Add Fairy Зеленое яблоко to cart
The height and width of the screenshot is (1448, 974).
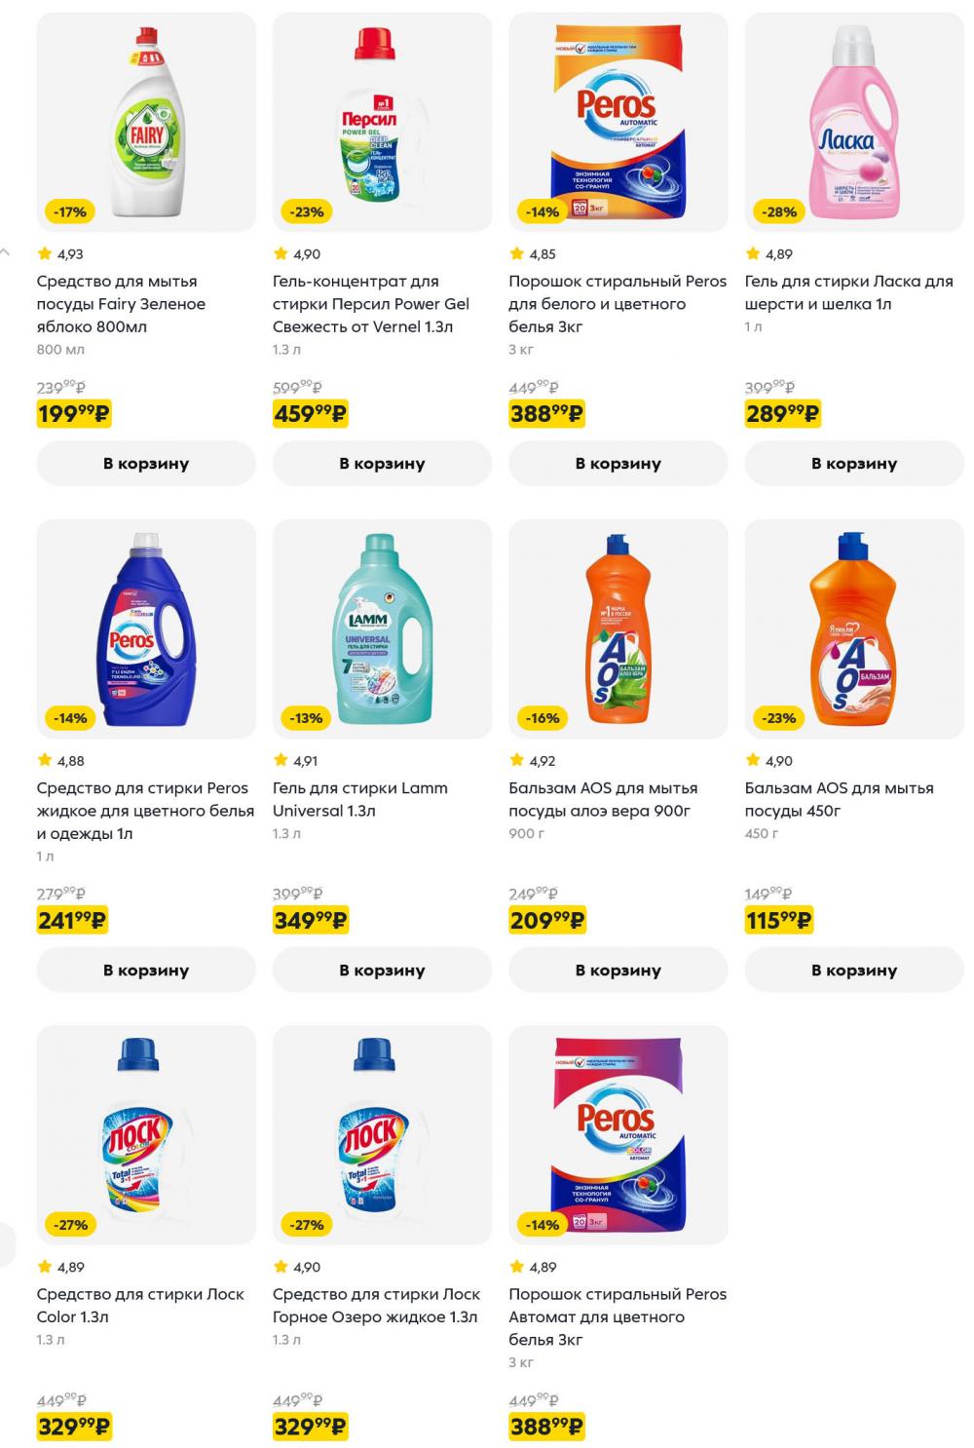coord(146,464)
